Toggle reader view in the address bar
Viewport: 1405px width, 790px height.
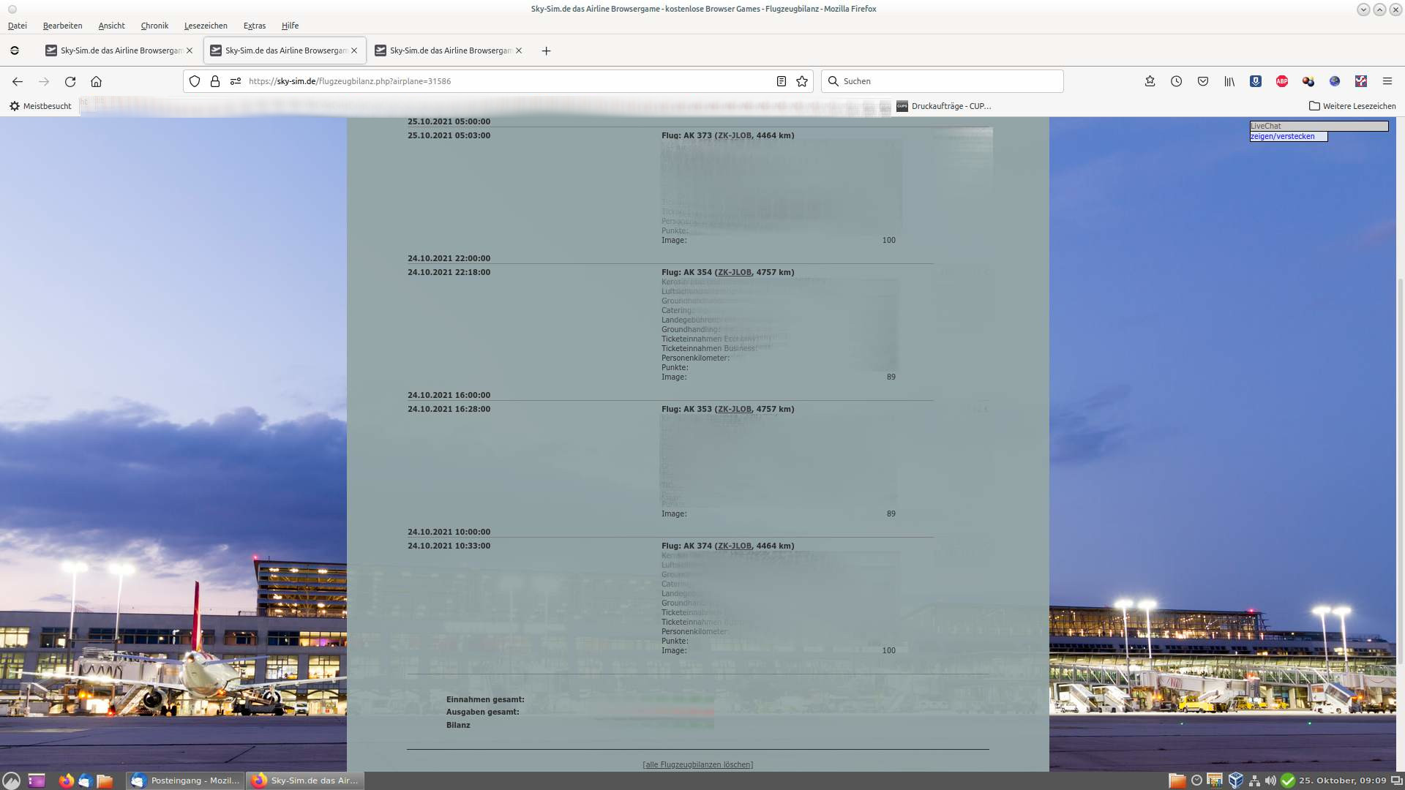pyautogui.click(x=781, y=81)
